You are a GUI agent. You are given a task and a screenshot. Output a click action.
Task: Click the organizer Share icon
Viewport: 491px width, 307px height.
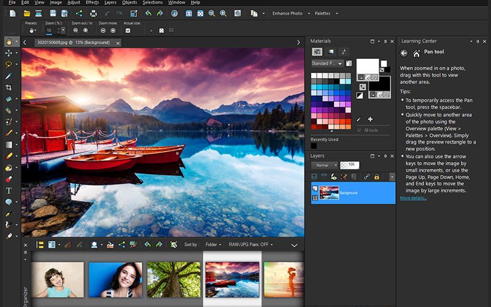122,244
